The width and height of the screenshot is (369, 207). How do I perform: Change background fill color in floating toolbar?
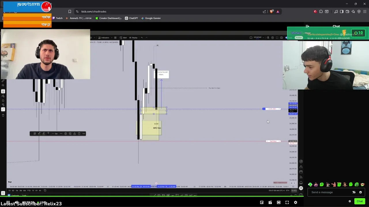point(44,134)
